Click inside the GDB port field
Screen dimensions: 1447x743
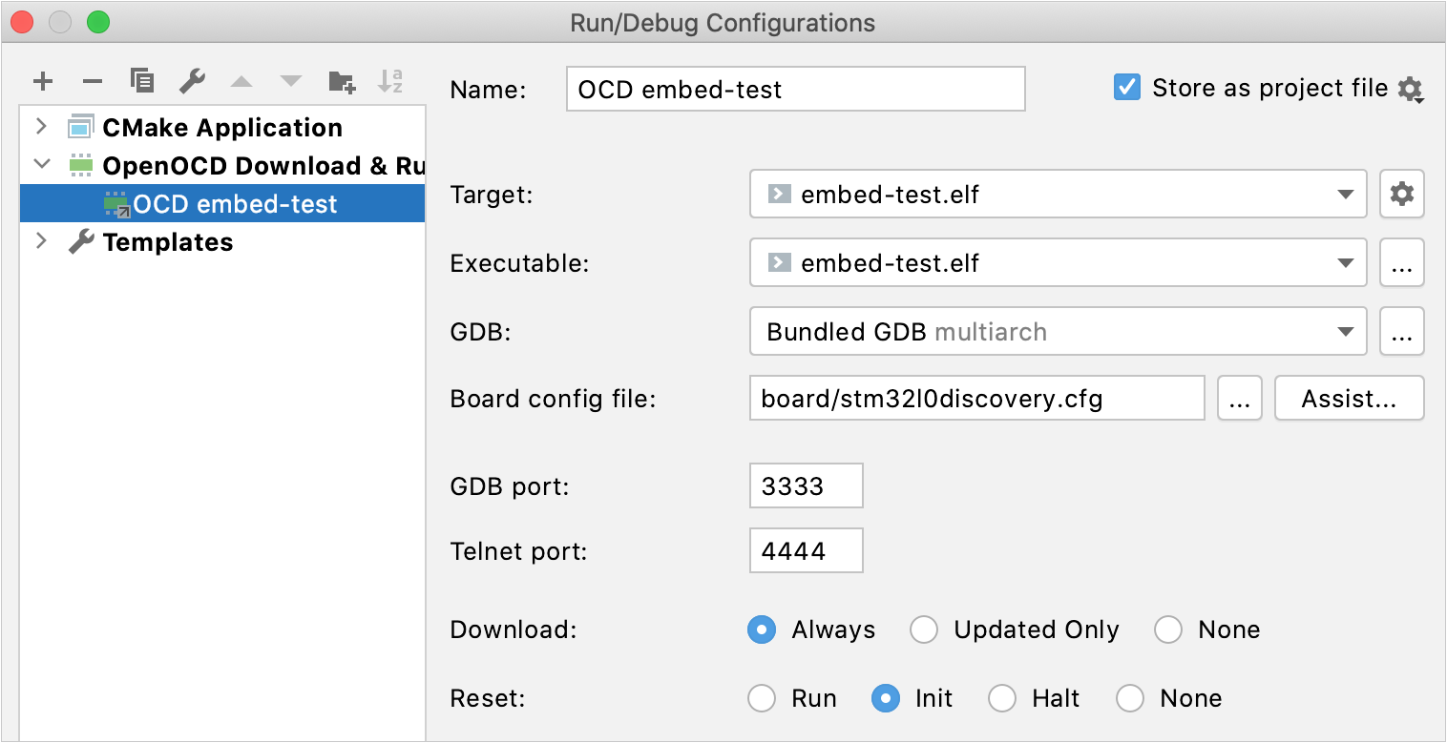pyautogui.click(x=806, y=485)
